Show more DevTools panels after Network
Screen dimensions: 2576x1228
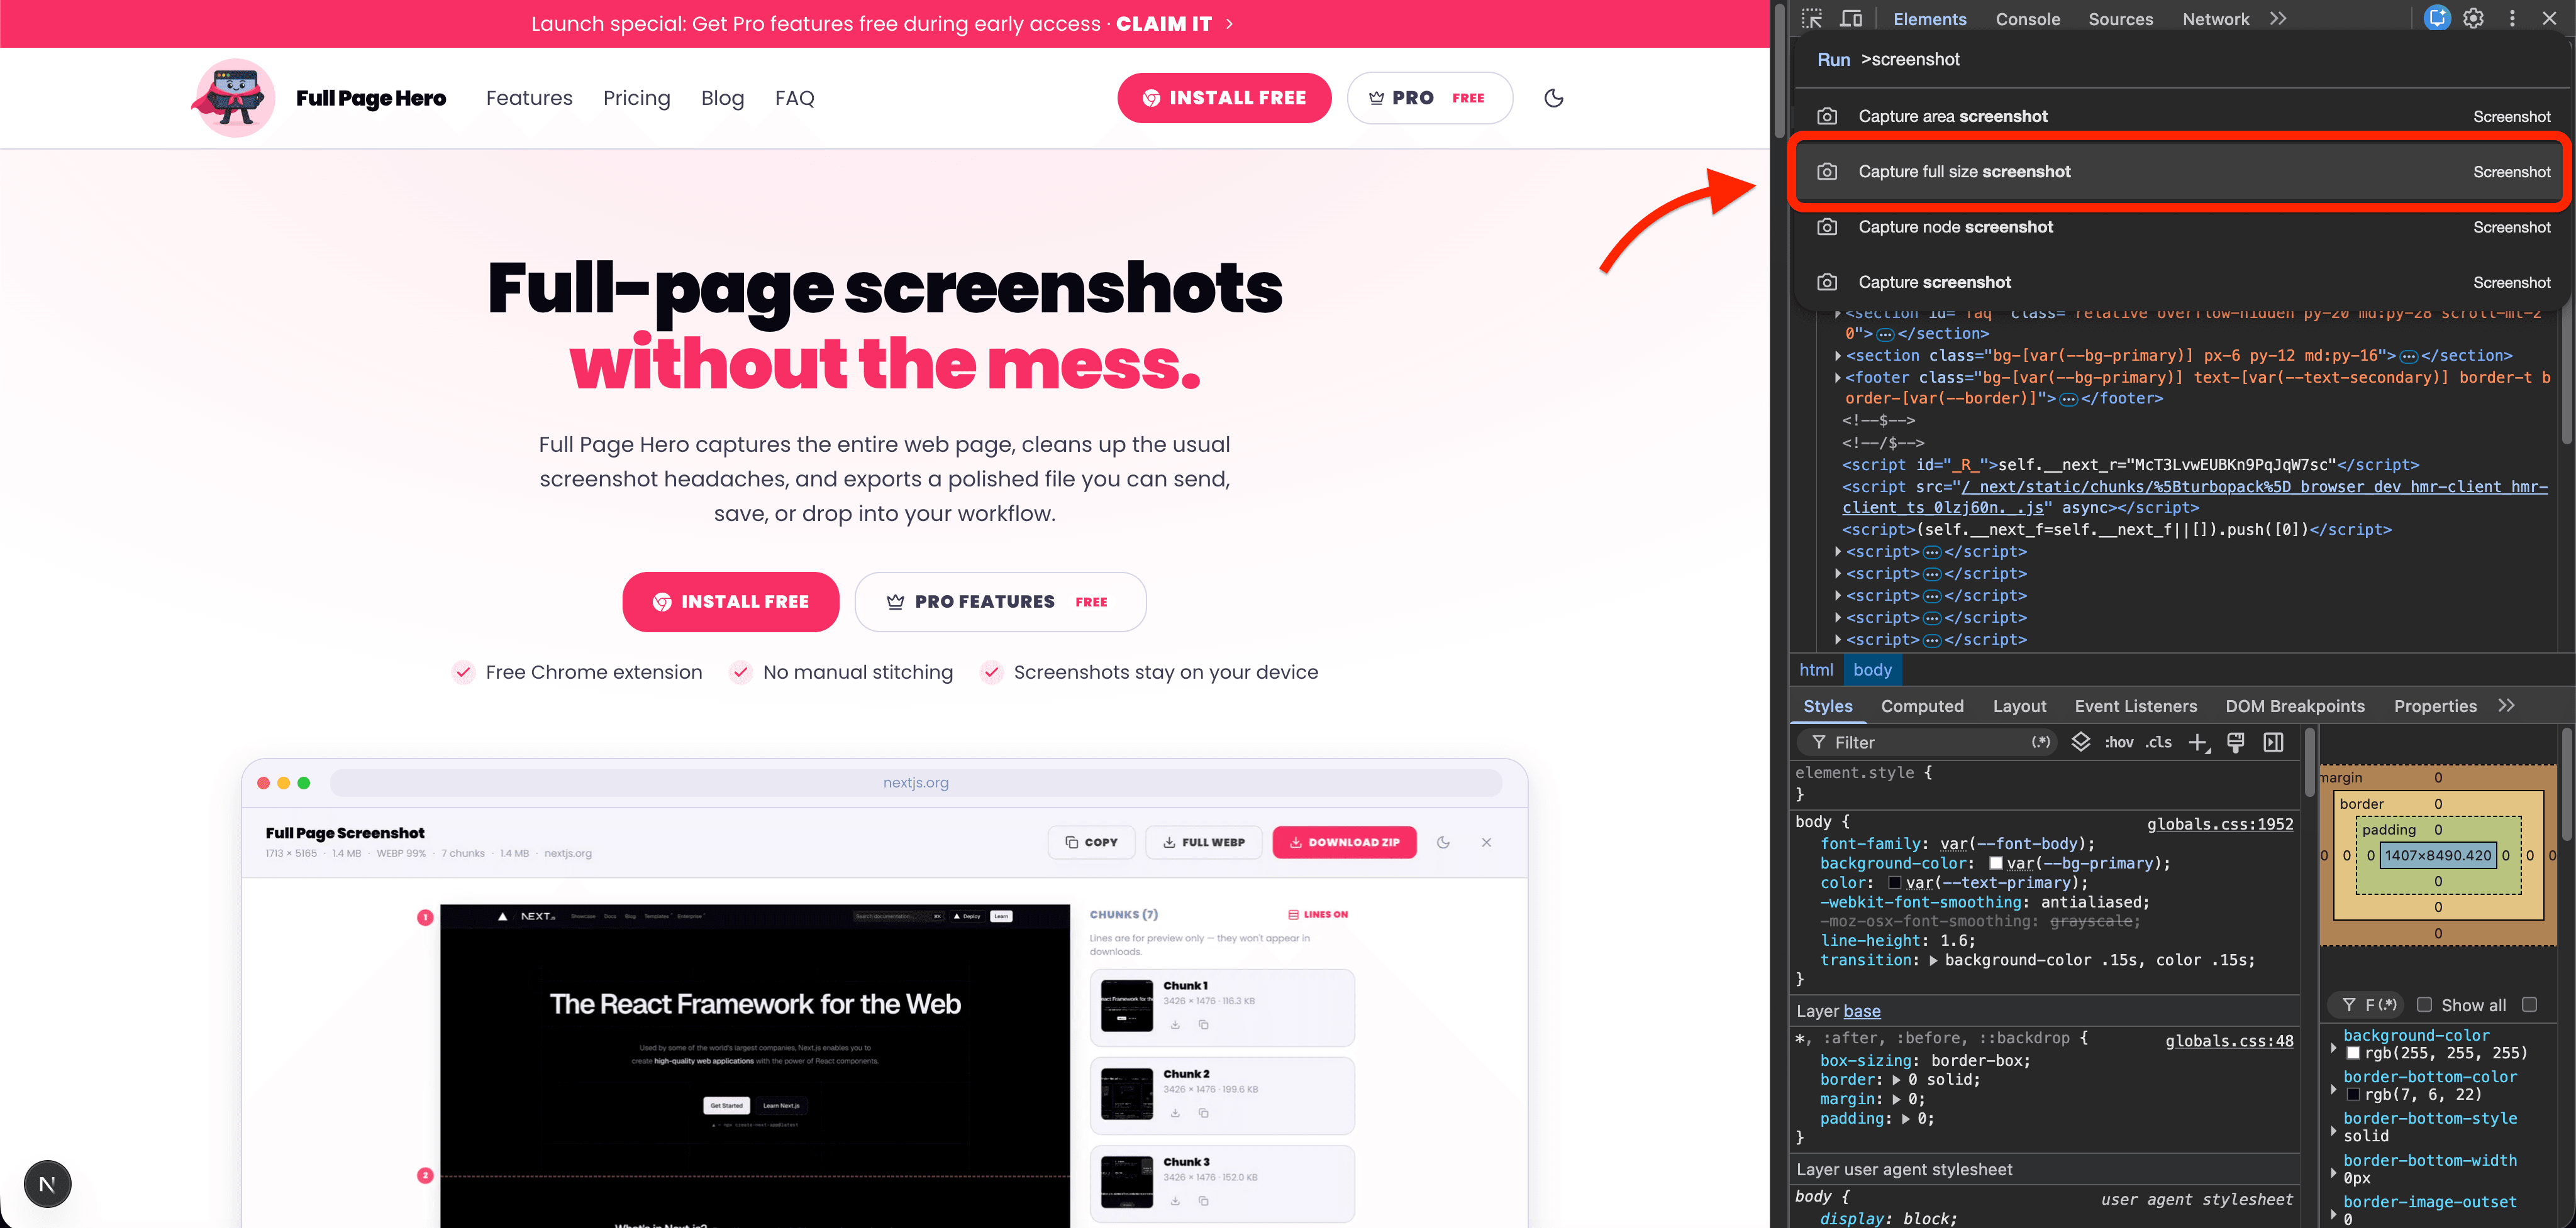tap(2278, 18)
